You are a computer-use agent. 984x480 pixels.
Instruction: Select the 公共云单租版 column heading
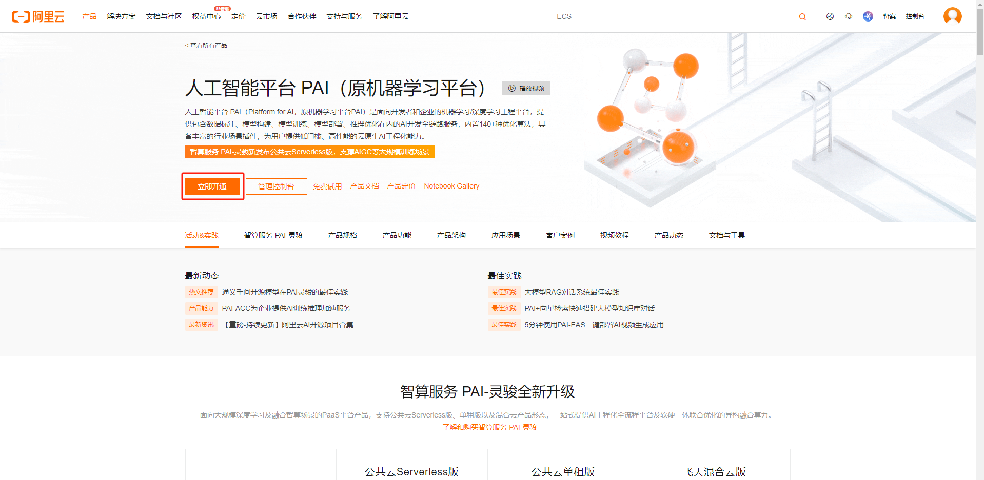[x=563, y=472]
